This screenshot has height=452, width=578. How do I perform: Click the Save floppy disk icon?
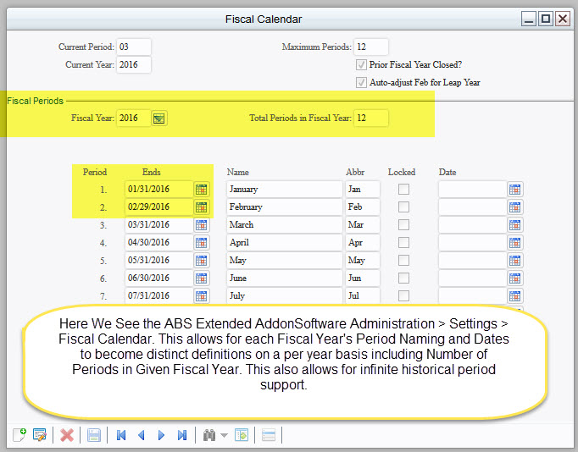point(94,435)
